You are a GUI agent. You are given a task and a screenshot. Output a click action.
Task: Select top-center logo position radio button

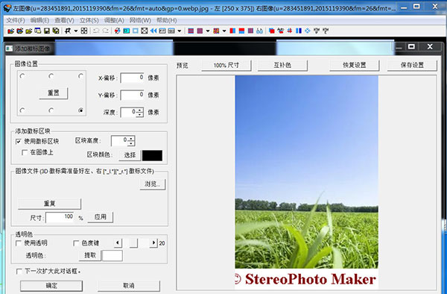pyautogui.click(x=51, y=76)
